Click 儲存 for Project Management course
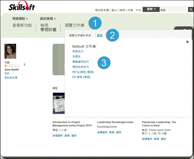This screenshot has height=159, width=194. pyautogui.click(x=74, y=136)
